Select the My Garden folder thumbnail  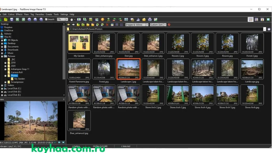click(79, 43)
